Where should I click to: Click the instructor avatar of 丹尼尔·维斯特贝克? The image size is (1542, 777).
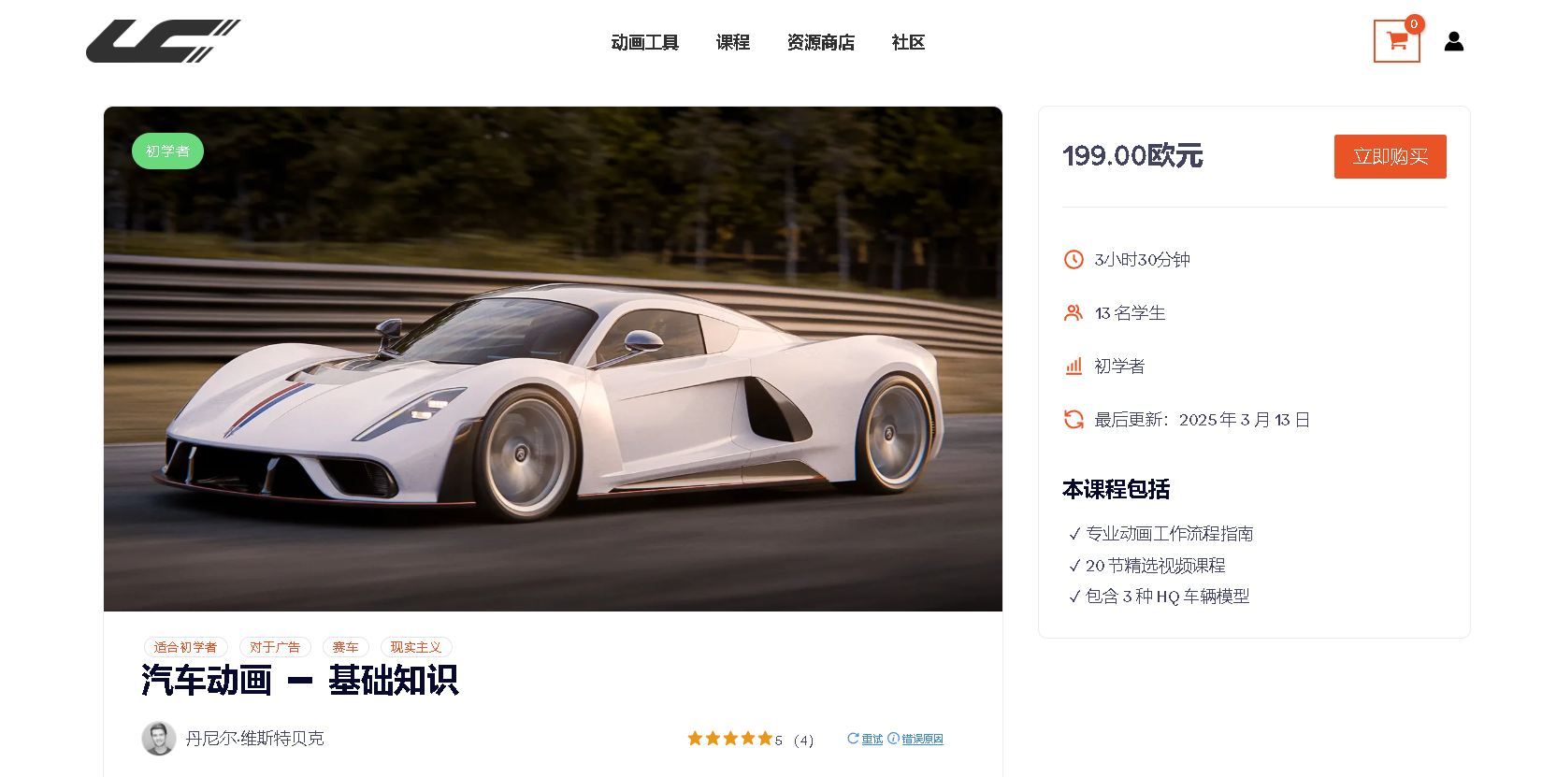click(x=159, y=739)
